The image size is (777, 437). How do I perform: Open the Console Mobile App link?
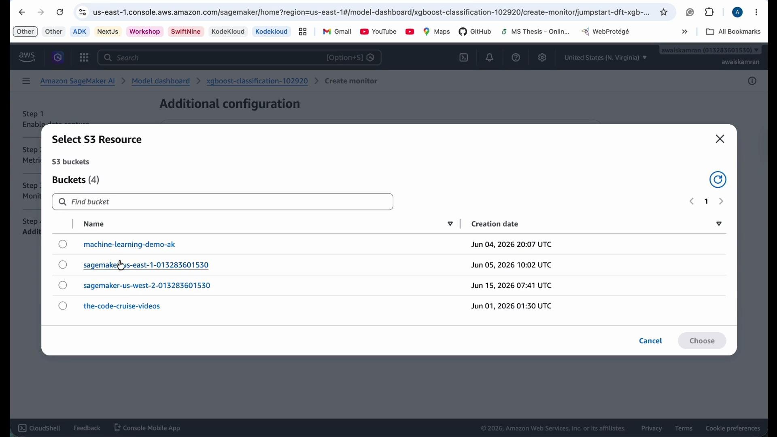(148, 428)
